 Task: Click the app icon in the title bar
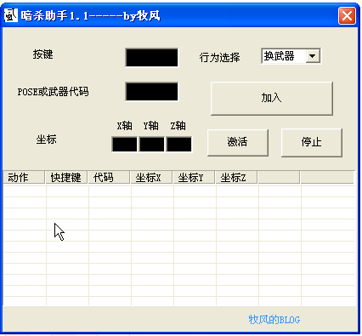click(x=11, y=15)
